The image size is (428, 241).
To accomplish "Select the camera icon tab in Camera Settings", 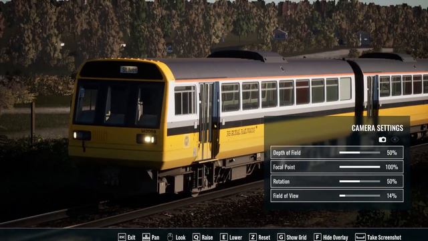I will tap(382, 140).
